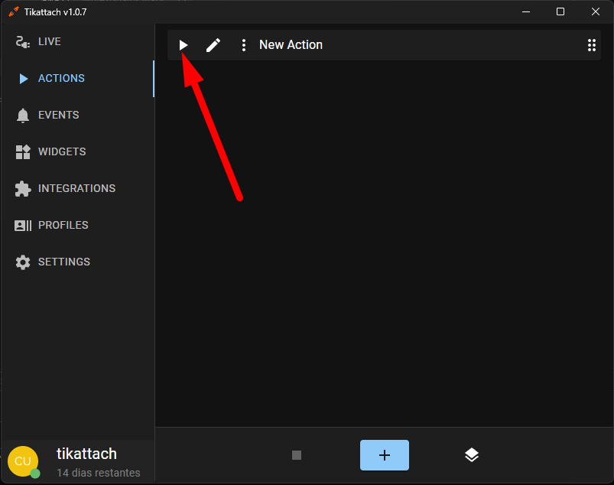This screenshot has width=614, height=485.
Task: Navigate to INTEGRATIONS
Action: tap(76, 188)
